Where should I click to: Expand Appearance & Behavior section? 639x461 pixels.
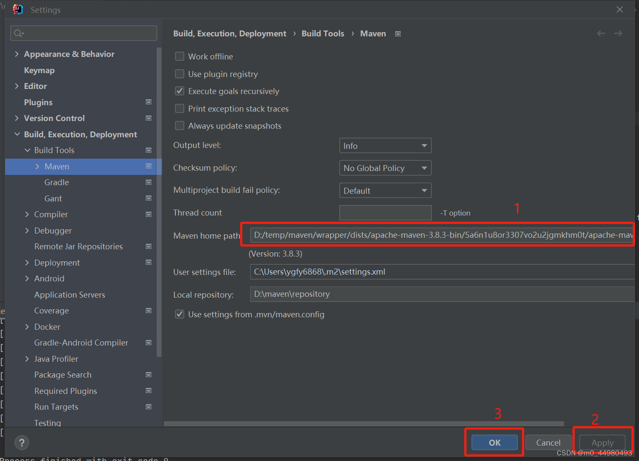click(x=17, y=54)
